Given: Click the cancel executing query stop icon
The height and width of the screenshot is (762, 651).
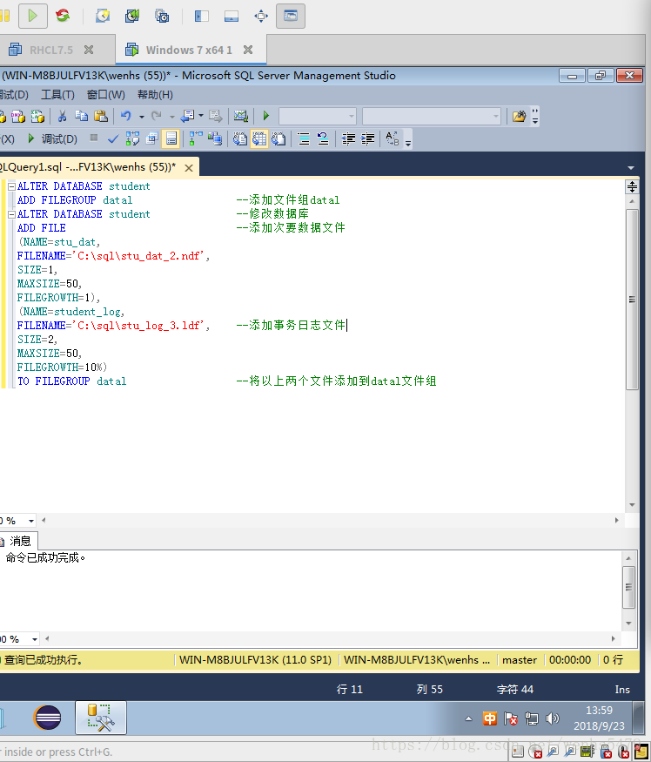Looking at the screenshot, I should pyautogui.click(x=94, y=138).
